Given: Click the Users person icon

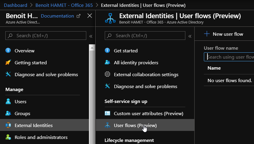Looking at the screenshot, I should pyautogui.click(x=8, y=101).
